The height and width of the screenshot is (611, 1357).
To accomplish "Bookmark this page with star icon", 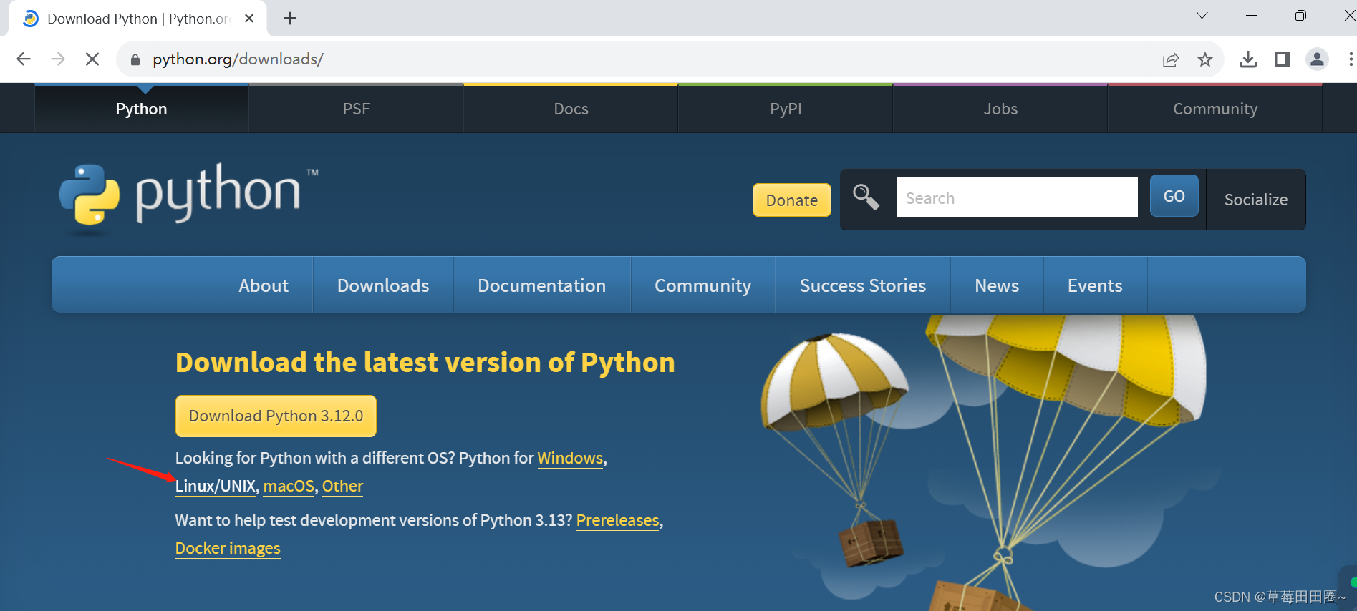I will (x=1205, y=59).
